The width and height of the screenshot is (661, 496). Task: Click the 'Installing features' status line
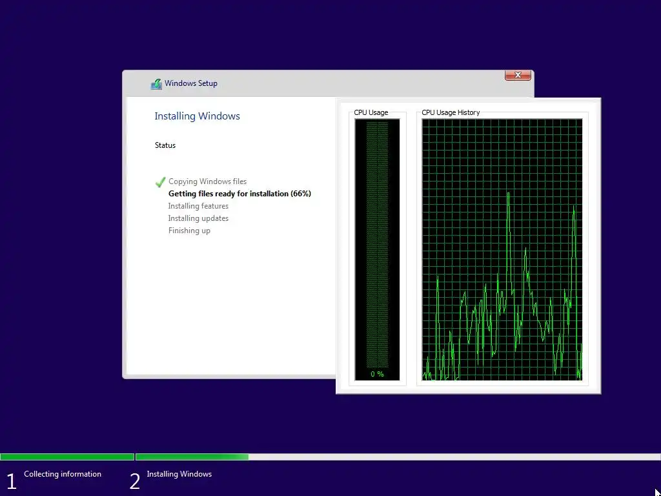(198, 206)
